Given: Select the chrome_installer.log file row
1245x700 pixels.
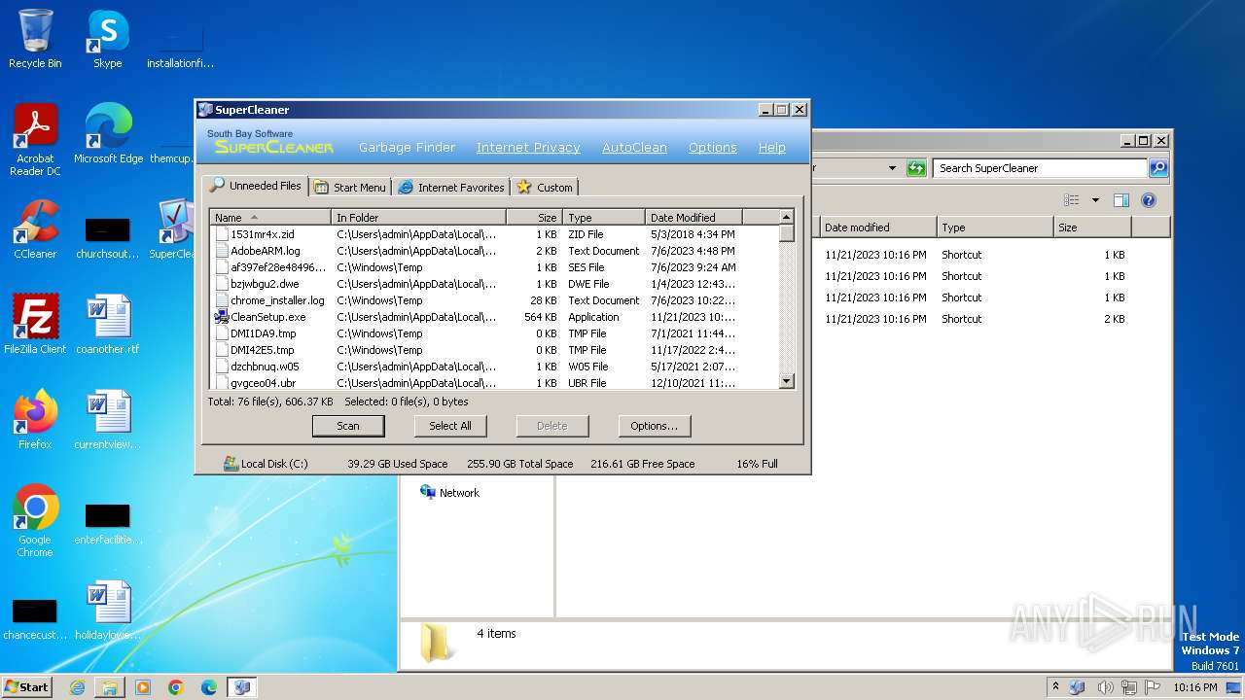Looking at the screenshot, I should [x=494, y=300].
